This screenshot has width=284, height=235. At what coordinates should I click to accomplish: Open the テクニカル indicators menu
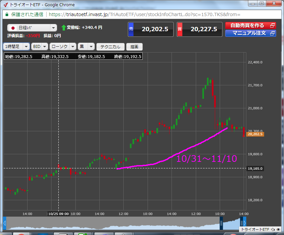(x=111, y=47)
